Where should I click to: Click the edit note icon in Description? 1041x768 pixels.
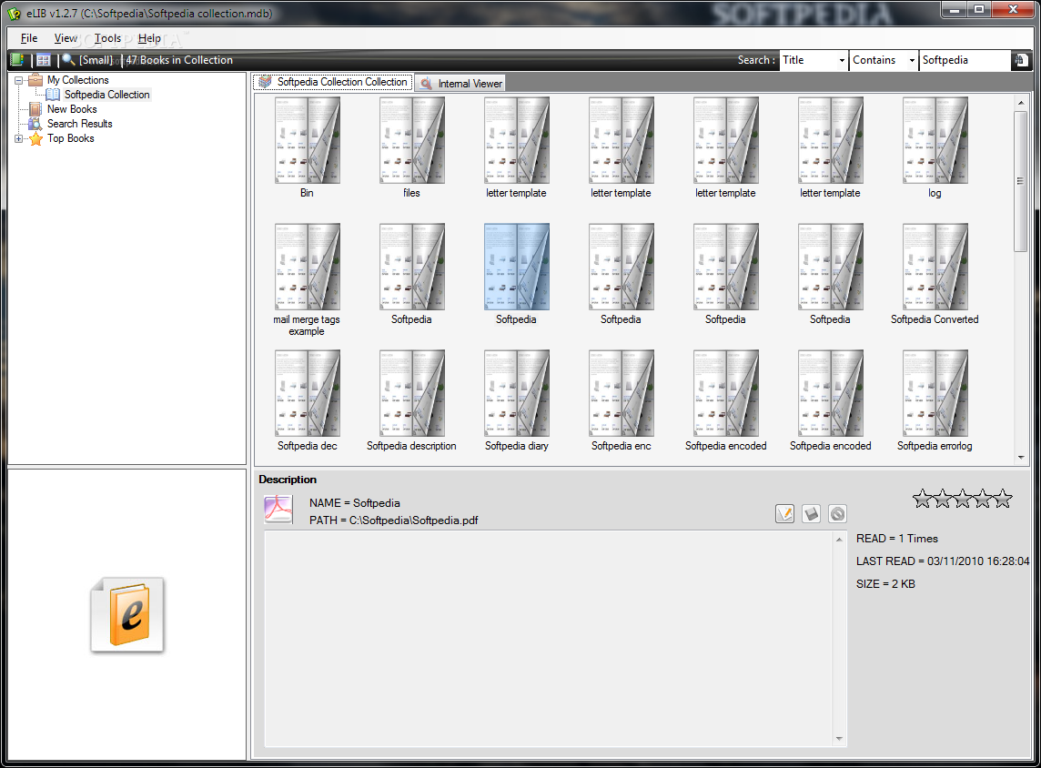tap(784, 514)
